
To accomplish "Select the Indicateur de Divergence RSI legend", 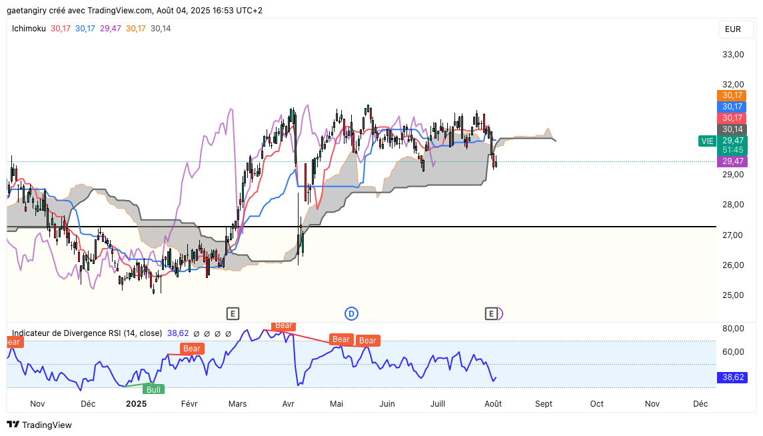I will 87,333.
